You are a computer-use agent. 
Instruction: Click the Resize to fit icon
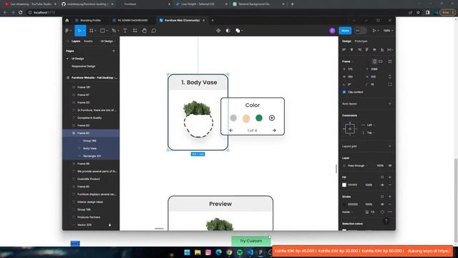tap(390, 62)
